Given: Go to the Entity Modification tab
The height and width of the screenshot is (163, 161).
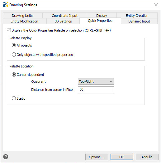Looking at the screenshot, I should [x=24, y=21].
